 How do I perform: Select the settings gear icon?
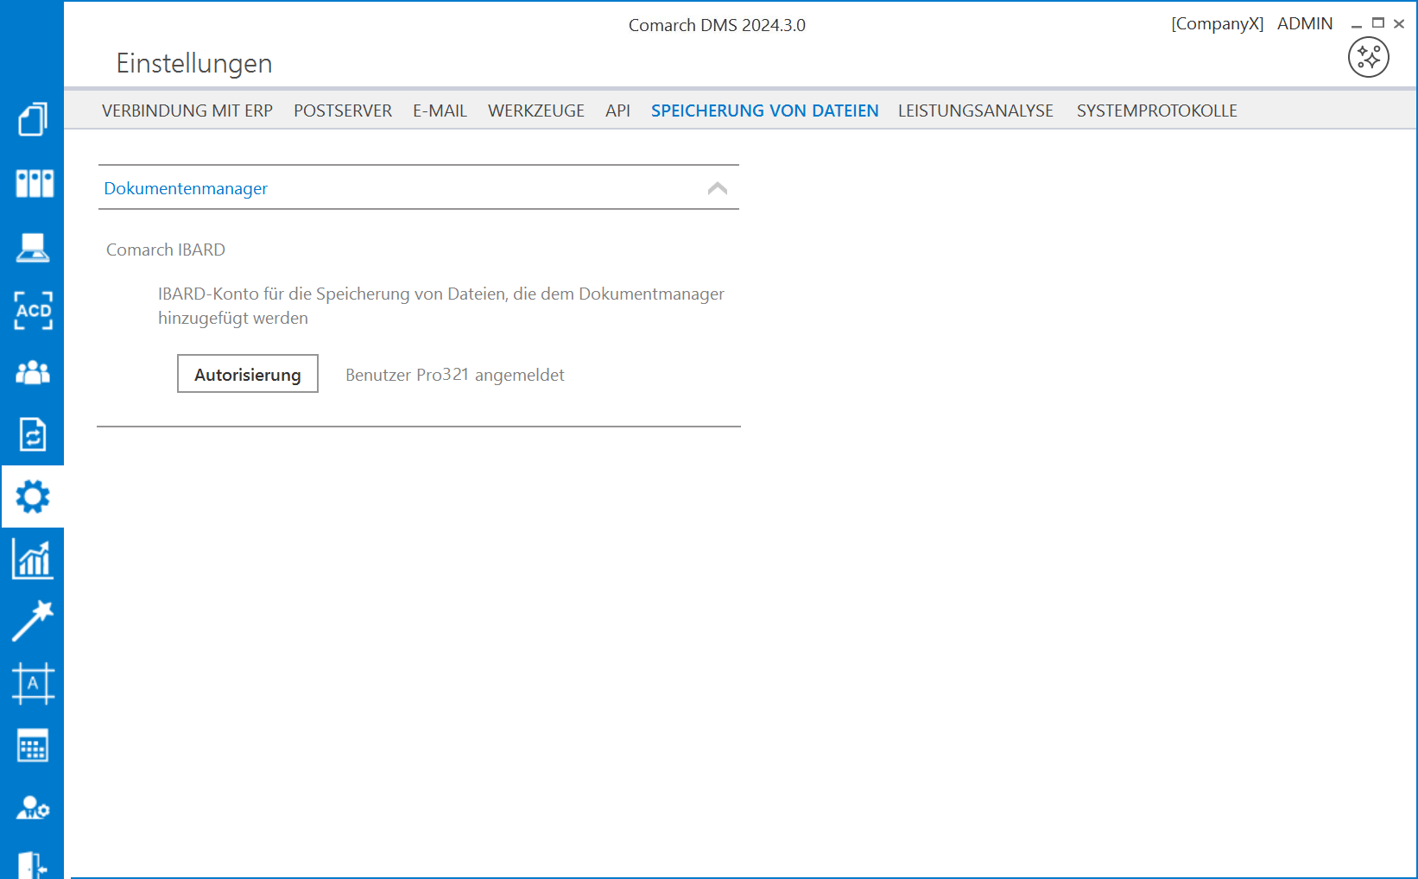tap(33, 496)
